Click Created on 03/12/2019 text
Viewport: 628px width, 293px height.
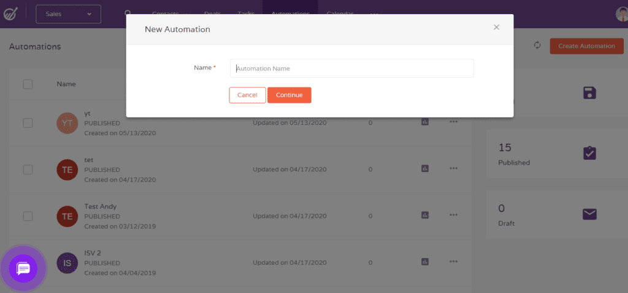click(x=120, y=226)
